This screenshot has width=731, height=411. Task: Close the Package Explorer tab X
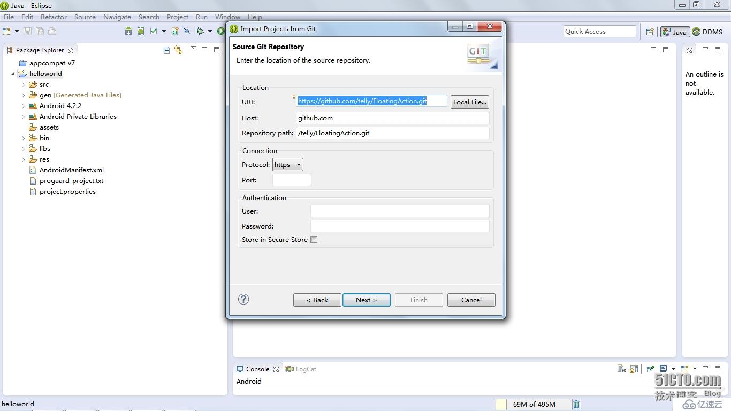pos(71,50)
